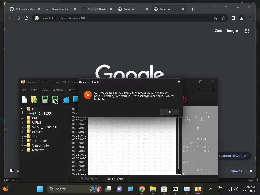Viewport: 260px width, 195px height.
Task: Open the Chrome three-dot menu
Action: click(250, 18)
